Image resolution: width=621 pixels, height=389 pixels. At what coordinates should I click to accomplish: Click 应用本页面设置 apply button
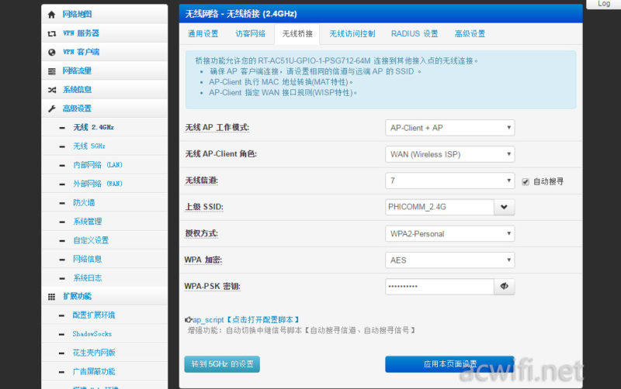[449, 364]
